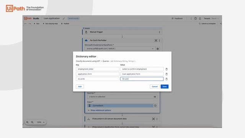Open the header three-dot menu

click(x=191, y=18)
